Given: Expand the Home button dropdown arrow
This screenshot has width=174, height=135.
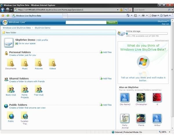Looking at the screenshot, I should point(132,15).
